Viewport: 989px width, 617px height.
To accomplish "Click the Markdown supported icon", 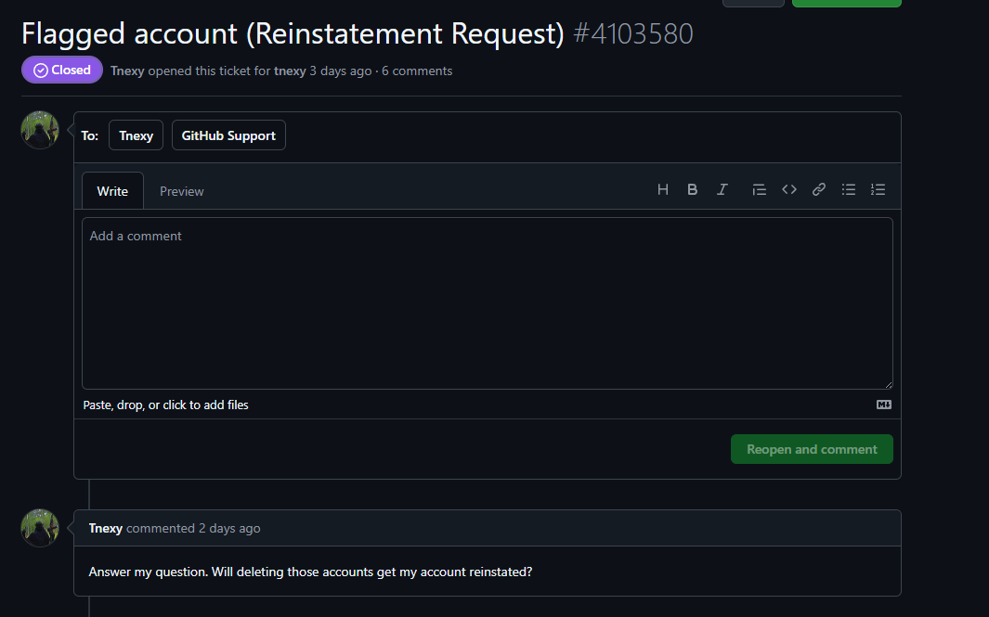I will coord(884,405).
